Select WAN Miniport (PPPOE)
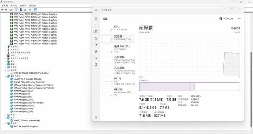Viewport: 253px width, 134px height. (24, 106)
